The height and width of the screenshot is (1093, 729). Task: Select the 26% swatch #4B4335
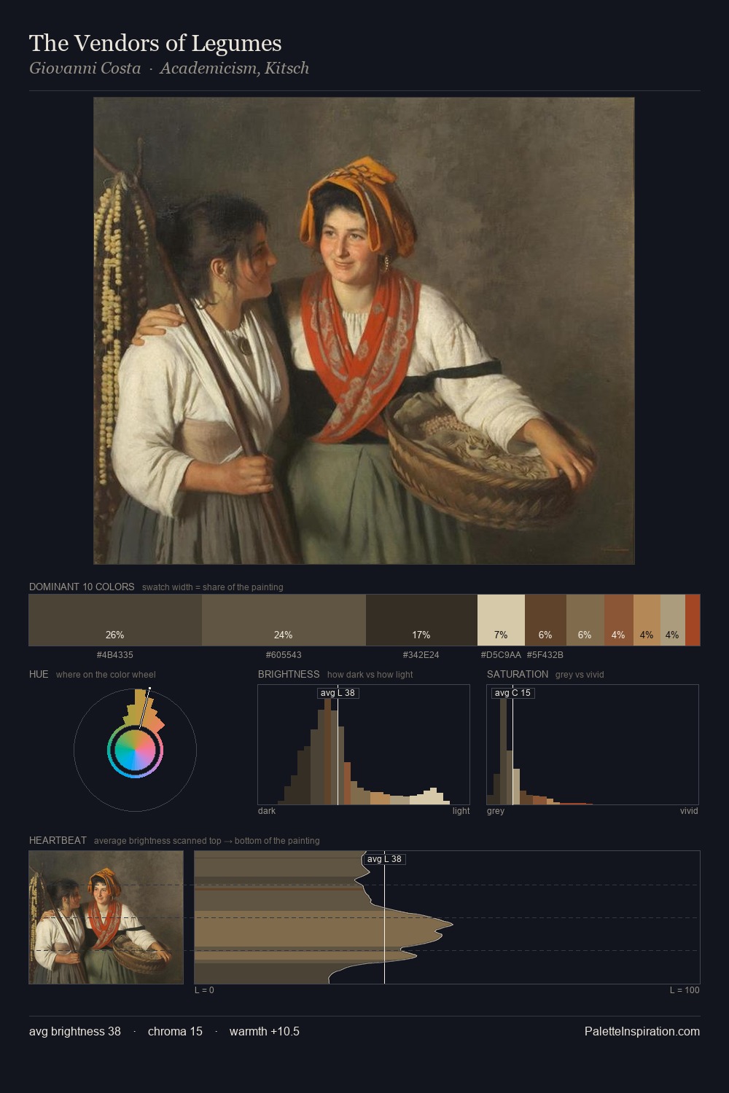115,620
